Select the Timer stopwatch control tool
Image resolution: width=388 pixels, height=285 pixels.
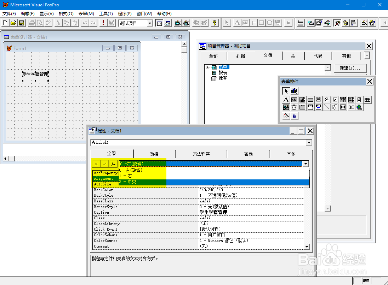[x=294, y=107]
